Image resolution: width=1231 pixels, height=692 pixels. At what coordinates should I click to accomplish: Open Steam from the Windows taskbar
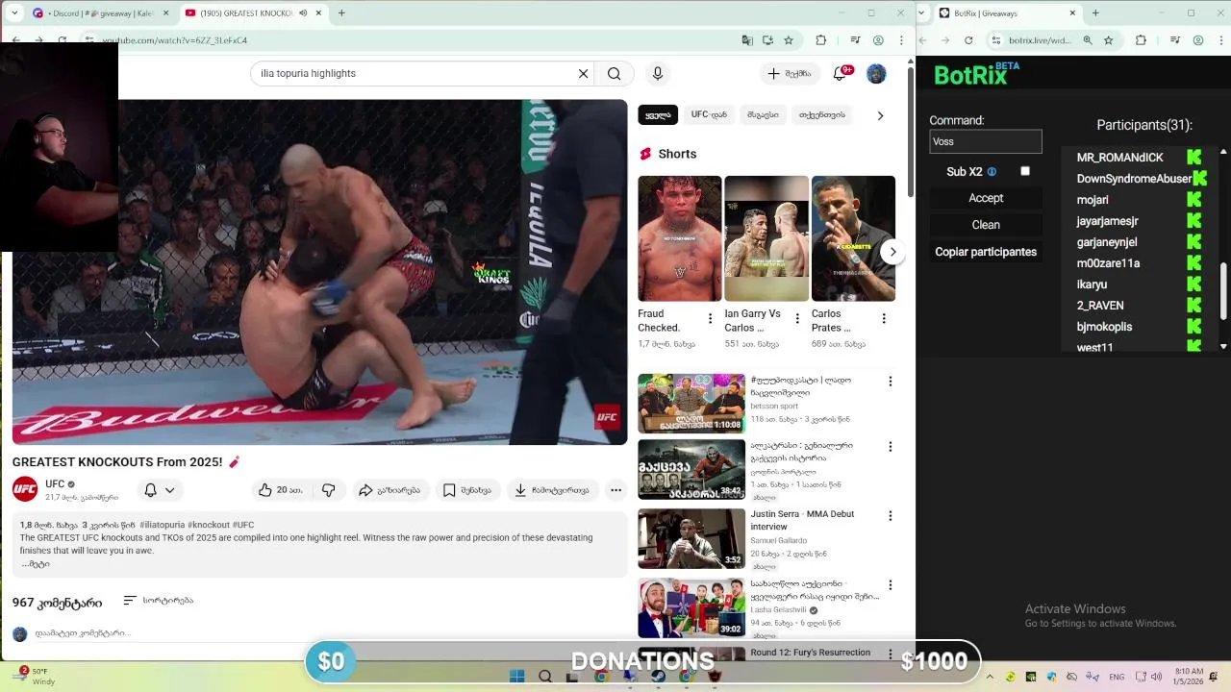coord(659,677)
